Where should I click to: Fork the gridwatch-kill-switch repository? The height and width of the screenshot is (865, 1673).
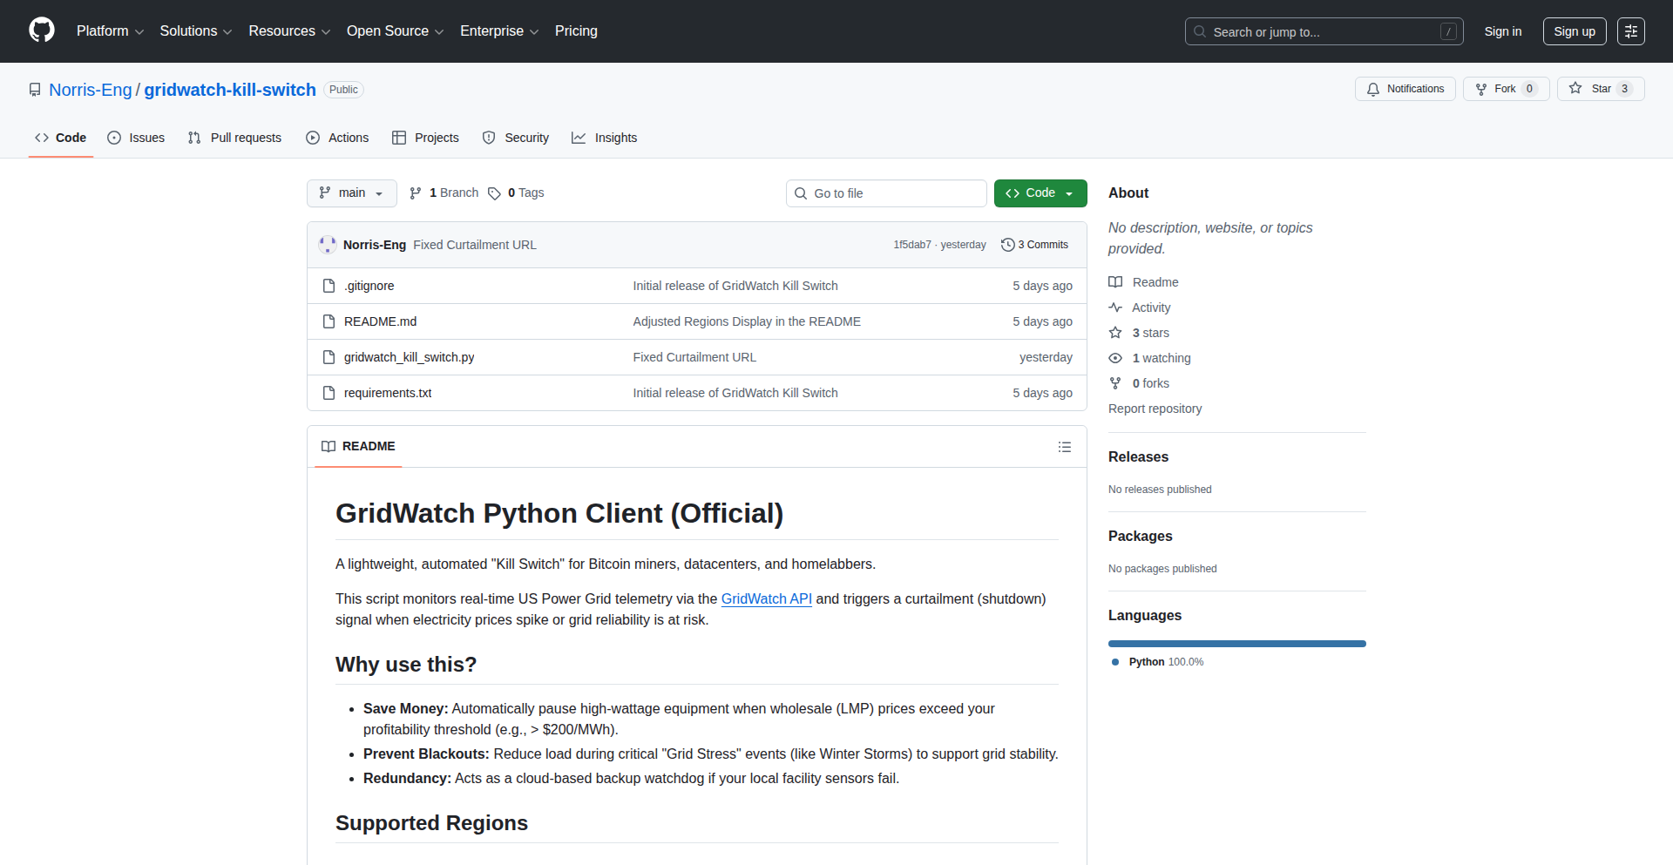[1505, 88]
